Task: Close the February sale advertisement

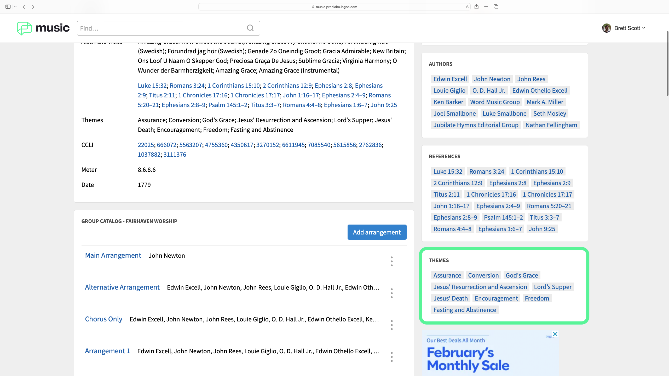Action: (555, 334)
